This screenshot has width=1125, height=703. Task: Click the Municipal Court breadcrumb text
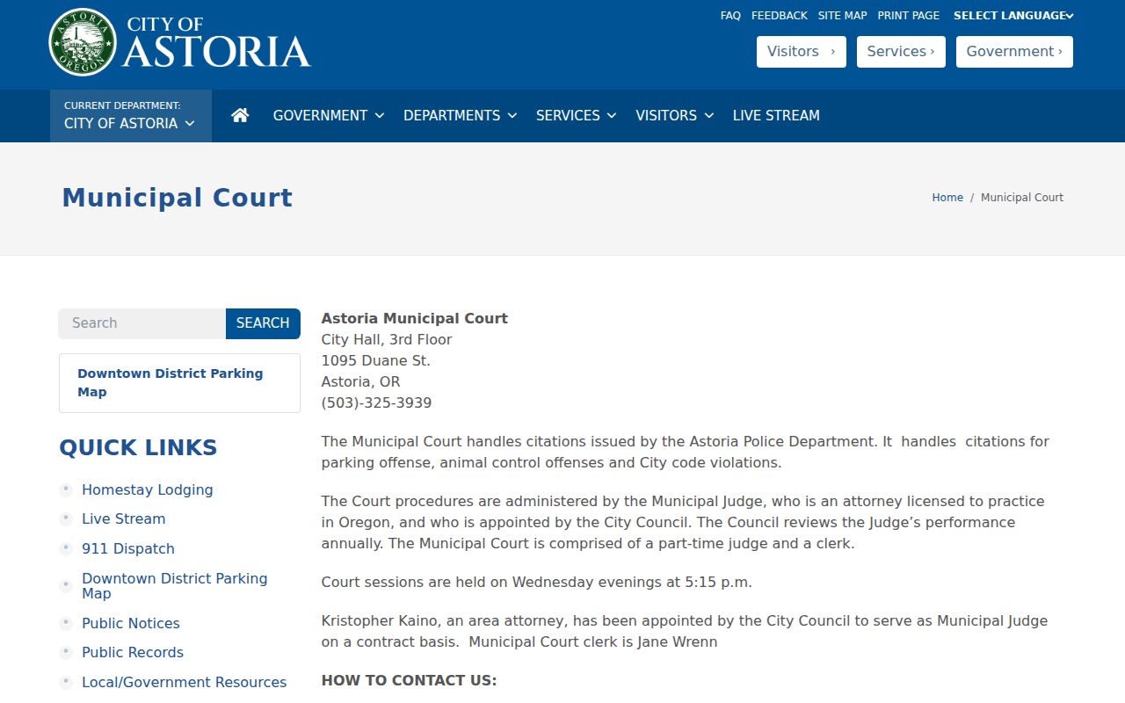tap(1022, 198)
